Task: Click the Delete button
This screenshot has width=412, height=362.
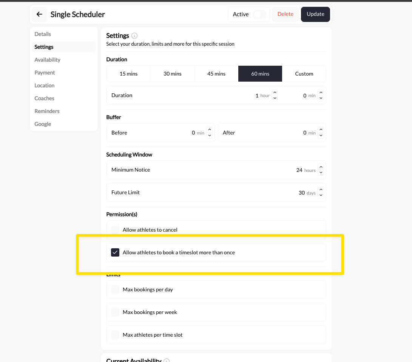Action: (285, 14)
